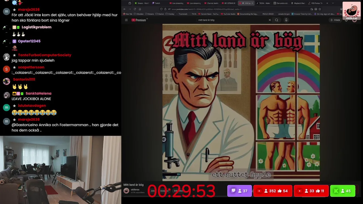Click chat username TontoTurboComputerSociety

click(45, 55)
